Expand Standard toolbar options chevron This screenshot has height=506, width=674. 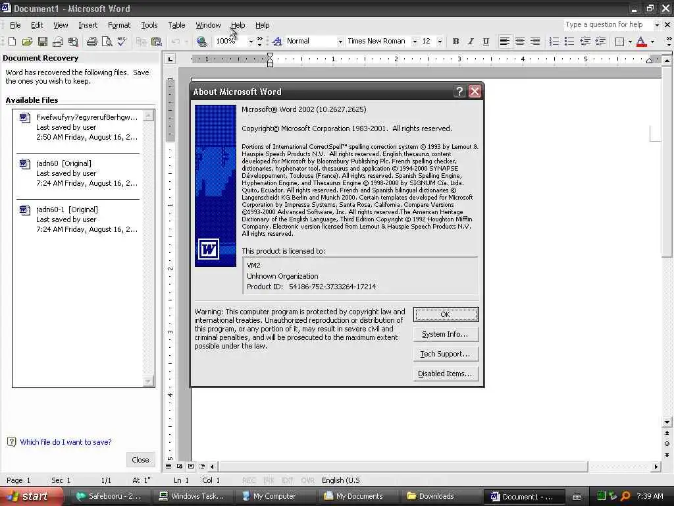[259, 42]
